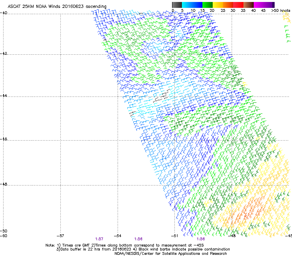
Task: Select the orange 25-30 knots legend swatch
Action: [228, 5]
